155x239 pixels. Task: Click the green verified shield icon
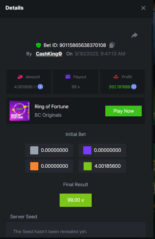tap(38, 45)
